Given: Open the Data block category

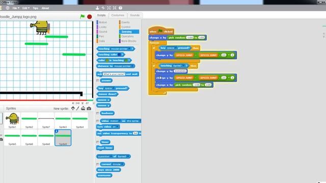Looking at the screenshot, I should pos(102,41).
